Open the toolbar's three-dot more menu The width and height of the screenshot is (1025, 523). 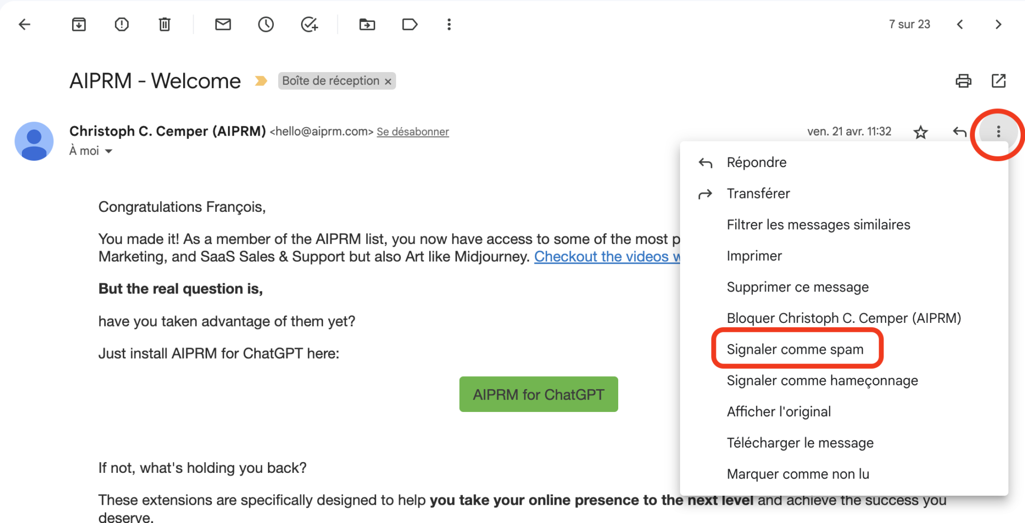coord(449,25)
